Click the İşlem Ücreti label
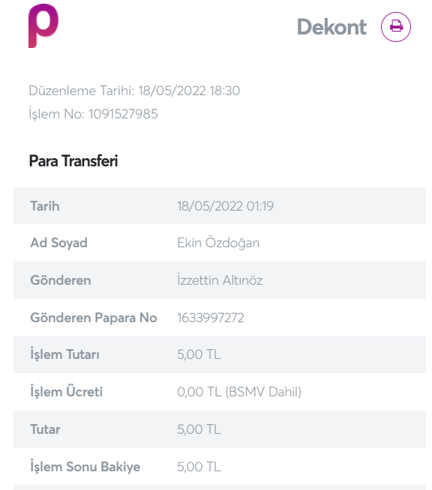 tap(66, 392)
